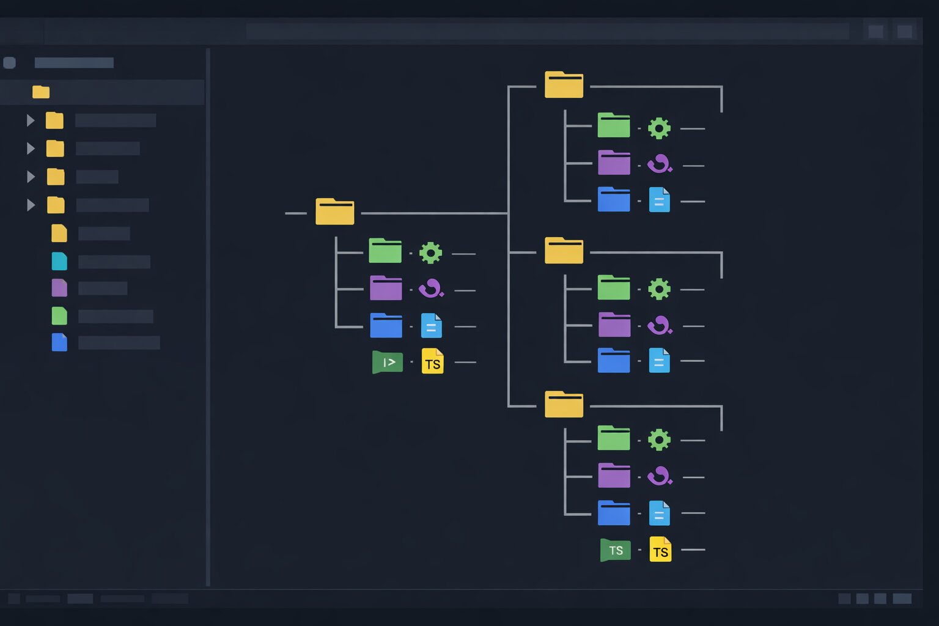Select the yellow TS file icon near the terminal
This screenshot has height=626, width=939.
(432, 362)
